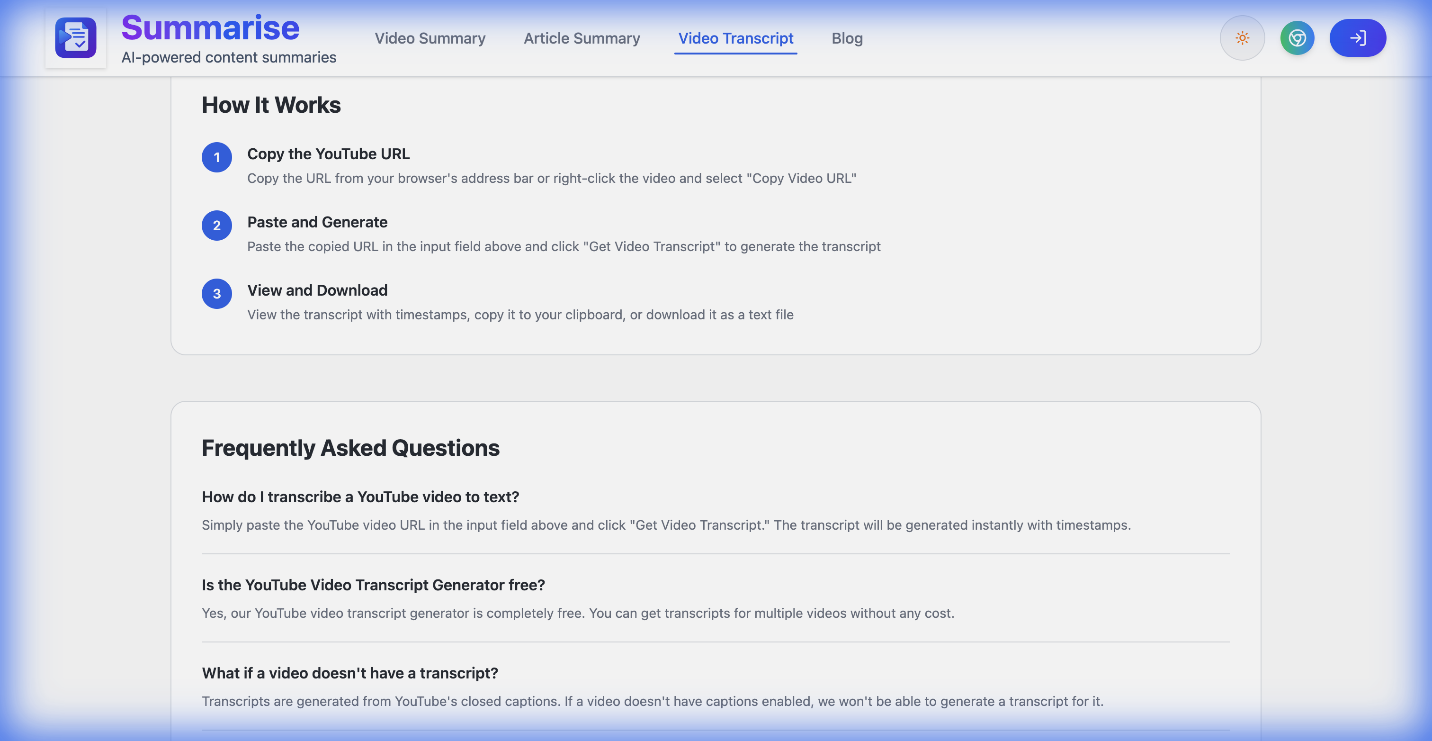Click the 'Frequently Asked Questions' heading
The width and height of the screenshot is (1432, 741).
click(350, 448)
